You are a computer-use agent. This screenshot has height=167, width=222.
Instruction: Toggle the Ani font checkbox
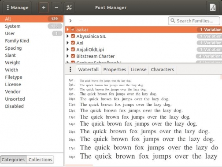pyautogui.click(x=73, y=43)
